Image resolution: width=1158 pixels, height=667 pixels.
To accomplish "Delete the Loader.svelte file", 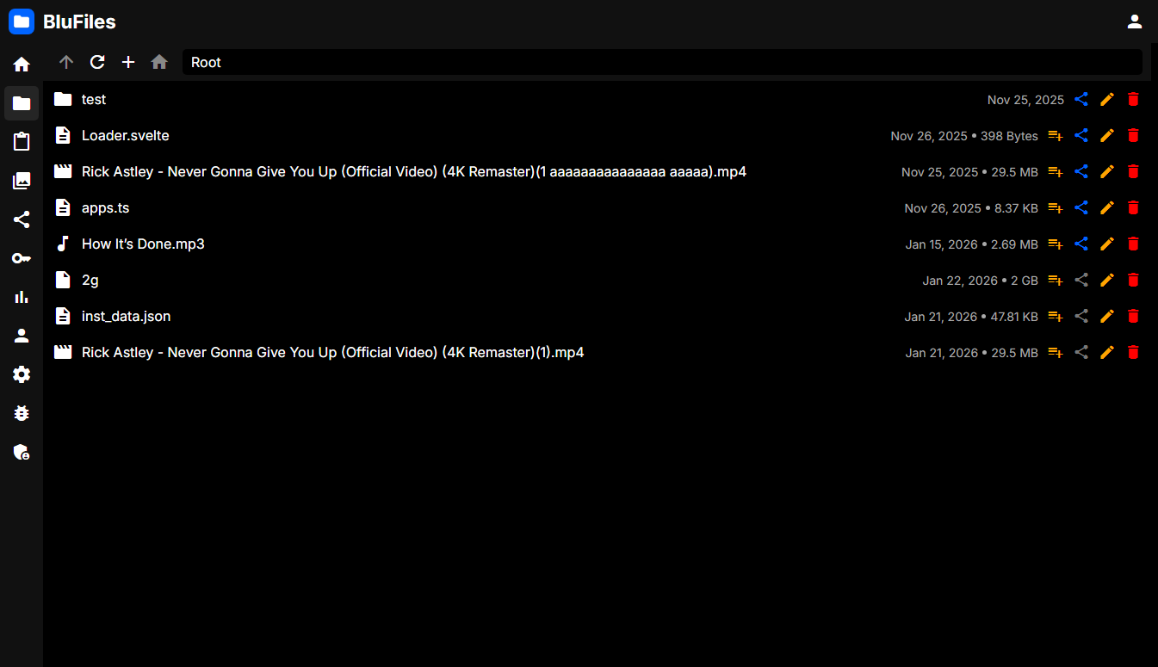I will tap(1133, 136).
